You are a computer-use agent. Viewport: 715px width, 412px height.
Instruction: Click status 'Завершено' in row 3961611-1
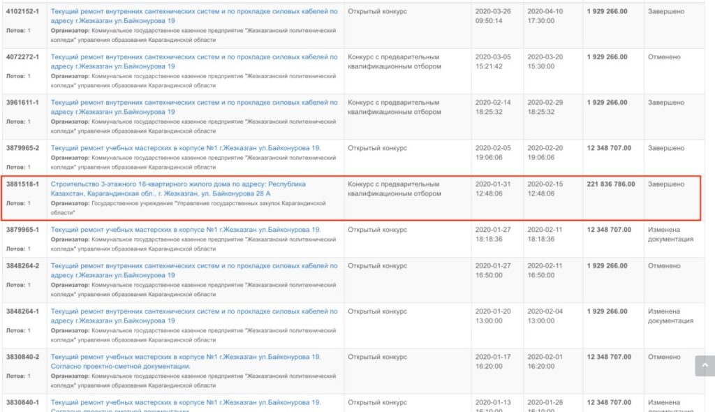[666, 103]
